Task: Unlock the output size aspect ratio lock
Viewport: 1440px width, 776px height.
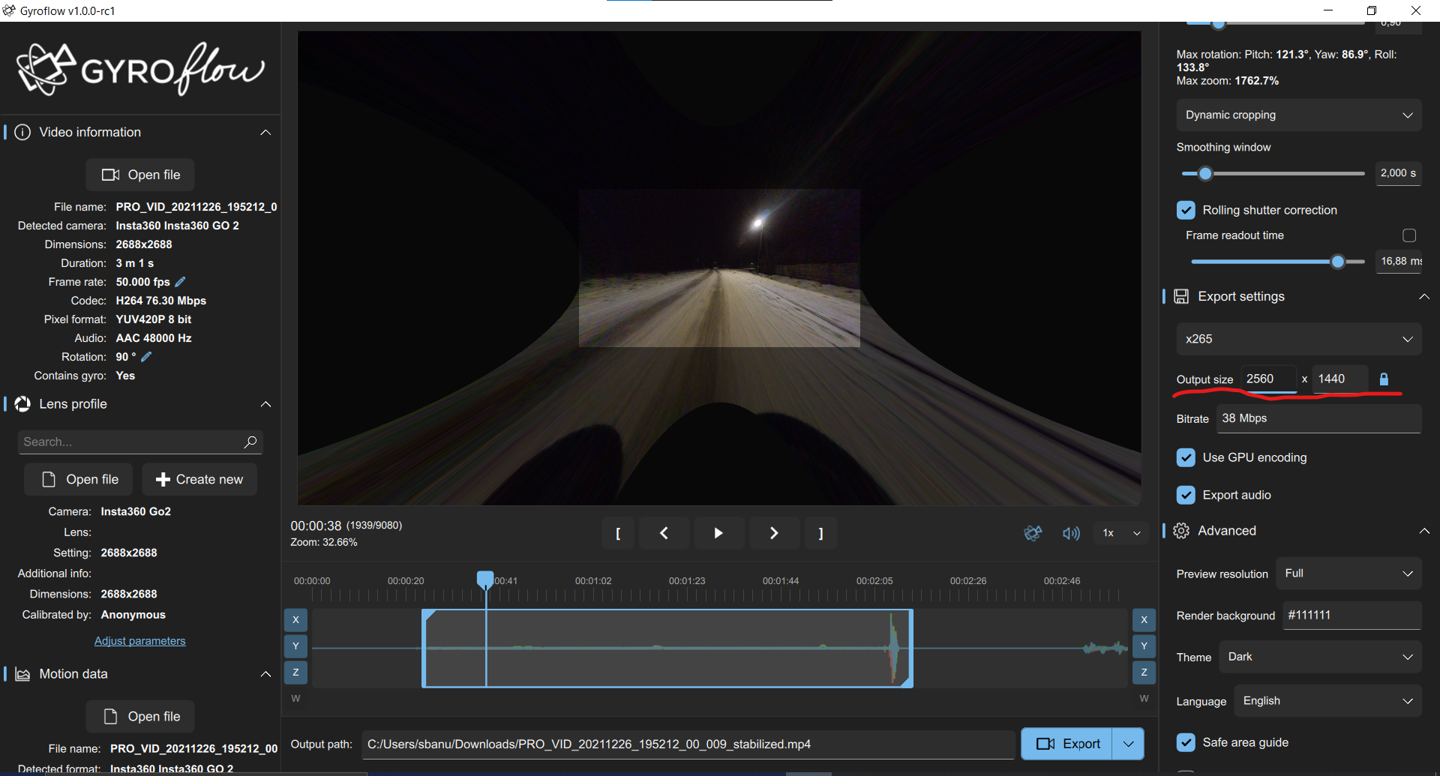Action: [1384, 379]
